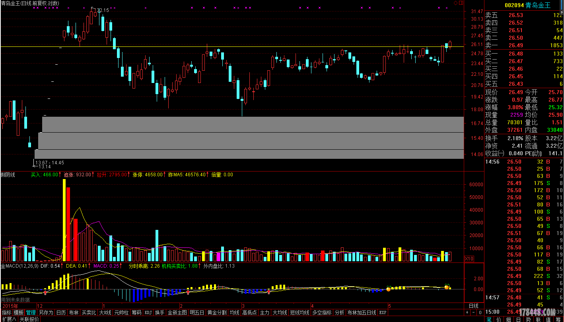
Task: Click the 总量 value 70301
Action: point(515,122)
